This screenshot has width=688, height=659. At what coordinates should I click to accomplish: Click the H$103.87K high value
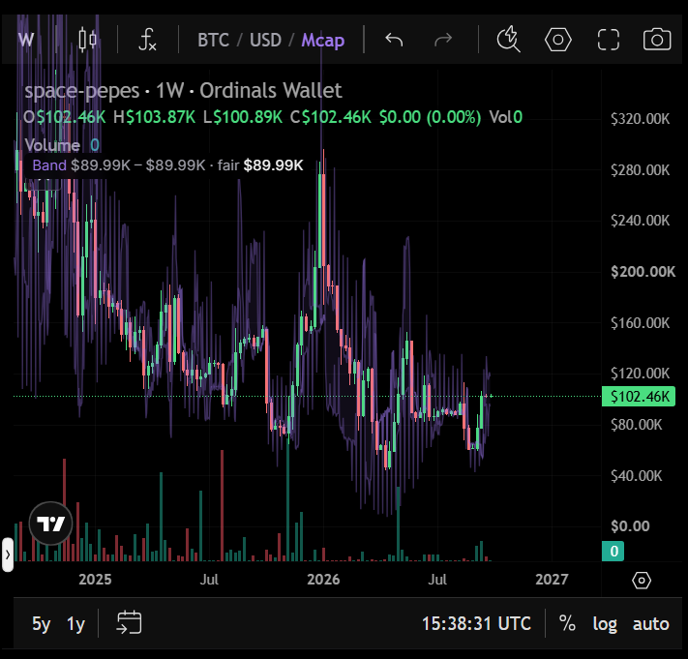pyautogui.click(x=154, y=117)
